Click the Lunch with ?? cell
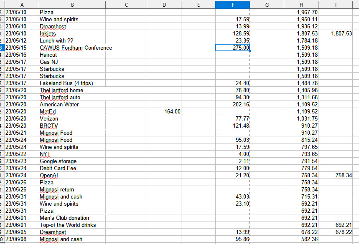This screenshot has width=359, height=244. point(72,40)
